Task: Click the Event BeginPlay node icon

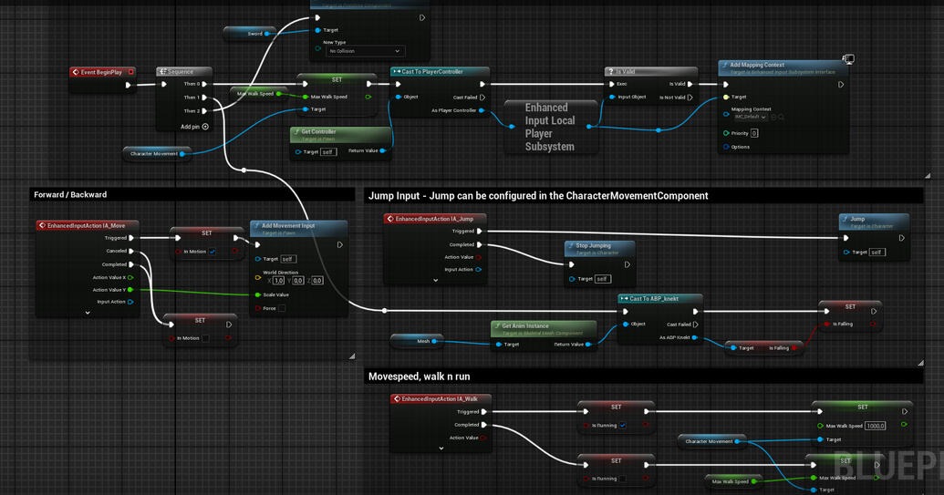Action: [76, 72]
